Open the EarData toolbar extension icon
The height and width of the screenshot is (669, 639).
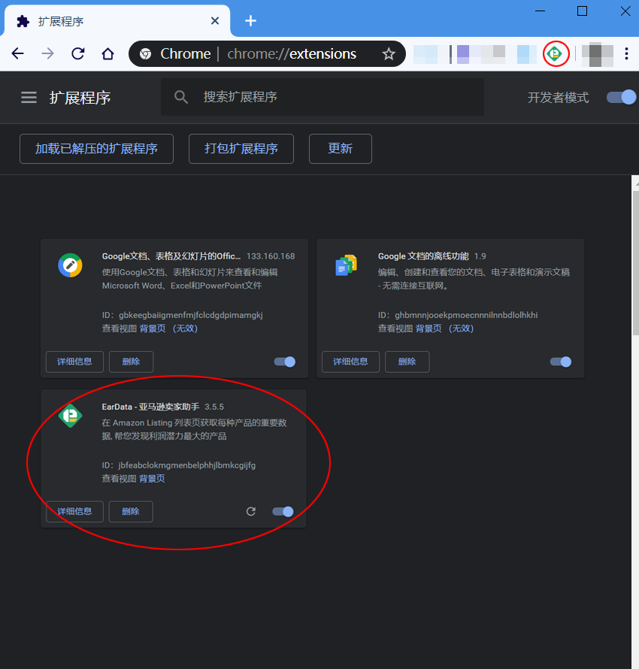coord(556,54)
